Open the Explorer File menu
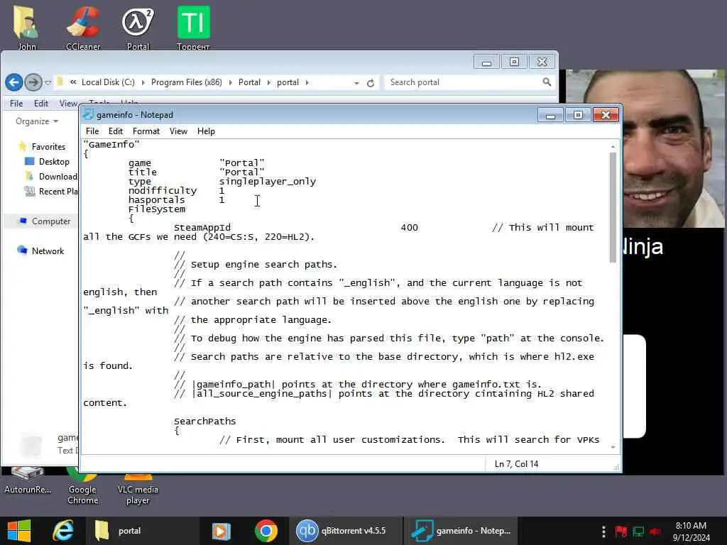The image size is (727, 545). pos(16,104)
